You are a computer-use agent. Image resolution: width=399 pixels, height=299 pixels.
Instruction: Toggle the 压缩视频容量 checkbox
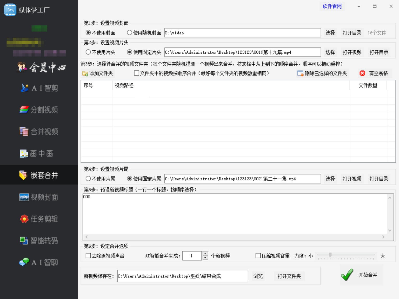tap(258, 256)
